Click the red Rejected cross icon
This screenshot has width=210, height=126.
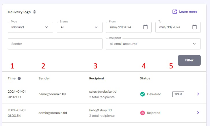[x=142, y=113]
